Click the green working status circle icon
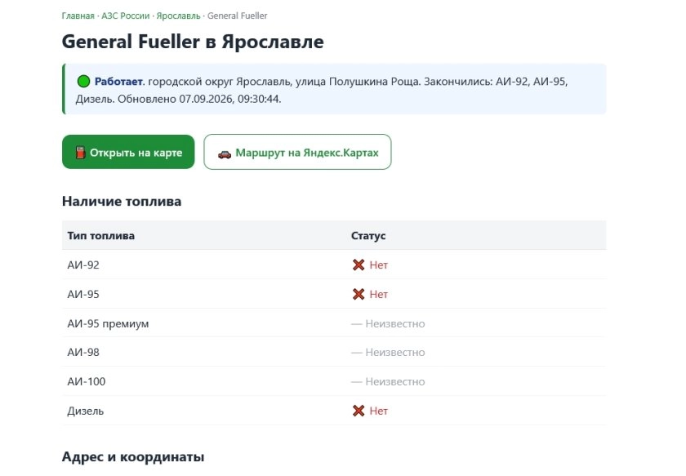The image size is (686, 476). point(83,82)
